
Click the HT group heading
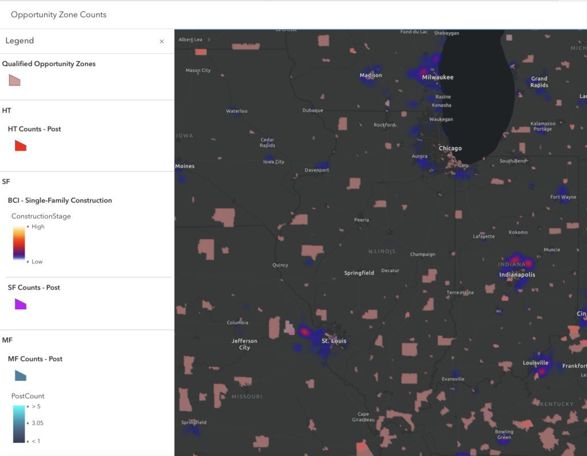click(6, 111)
